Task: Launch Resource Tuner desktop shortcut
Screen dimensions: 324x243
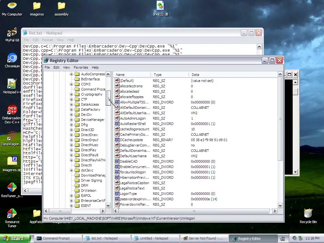Action: point(12,218)
